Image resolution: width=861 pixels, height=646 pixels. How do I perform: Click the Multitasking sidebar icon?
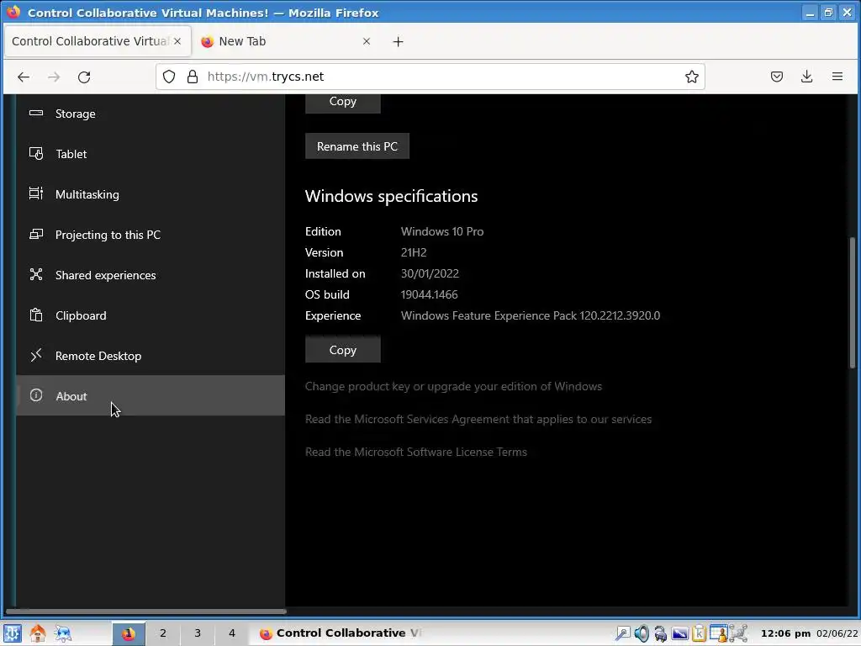(x=36, y=194)
